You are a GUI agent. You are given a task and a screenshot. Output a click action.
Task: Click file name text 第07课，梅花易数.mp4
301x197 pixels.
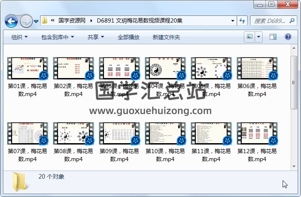click(x=28, y=155)
